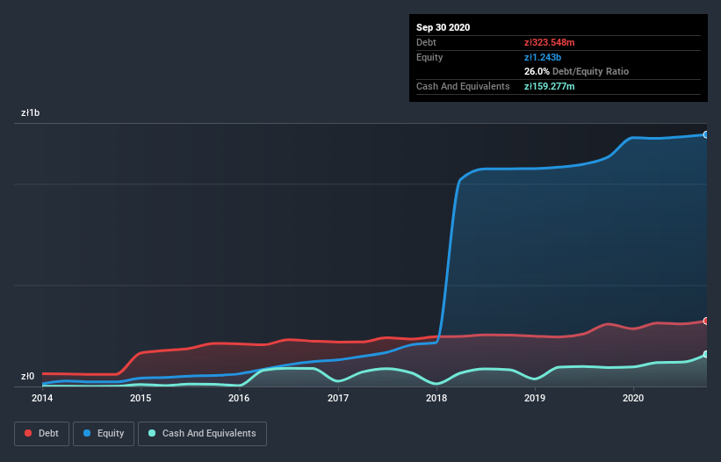Viewport: 721px width, 462px height.
Task: Click the 2018 x-axis label
Action: 436,398
